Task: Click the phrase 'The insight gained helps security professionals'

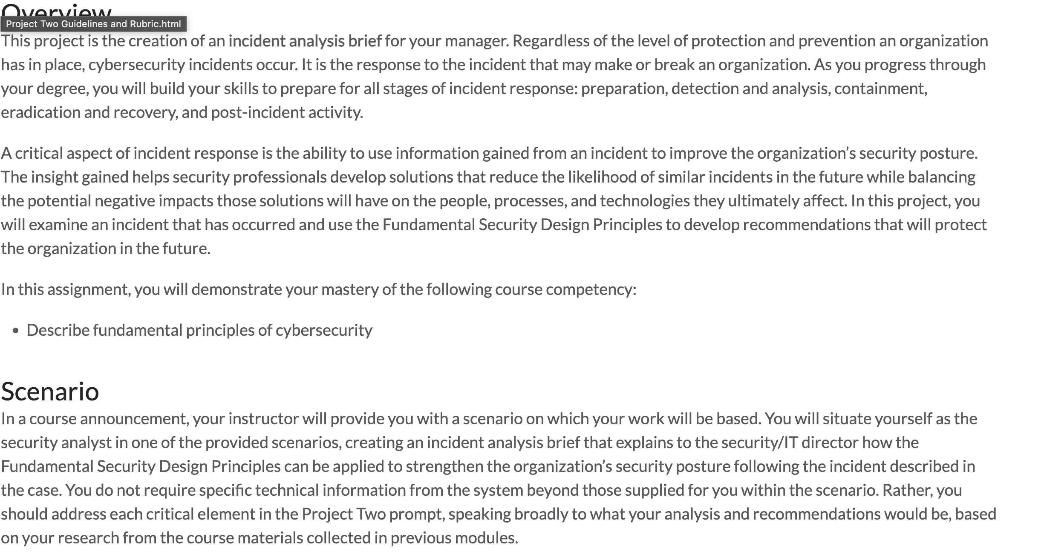Action: coord(164,177)
